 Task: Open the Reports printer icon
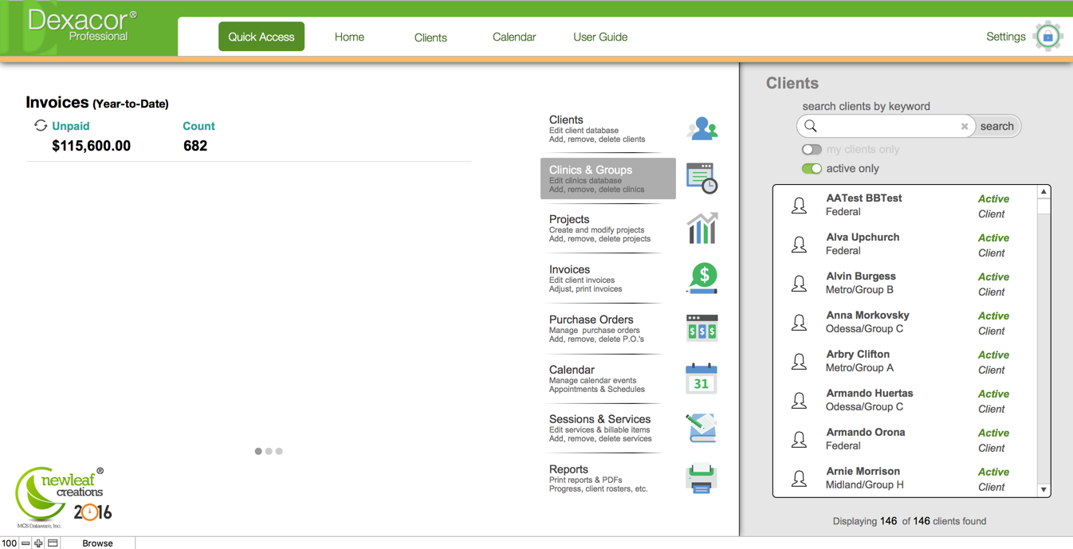pyautogui.click(x=702, y=479)
